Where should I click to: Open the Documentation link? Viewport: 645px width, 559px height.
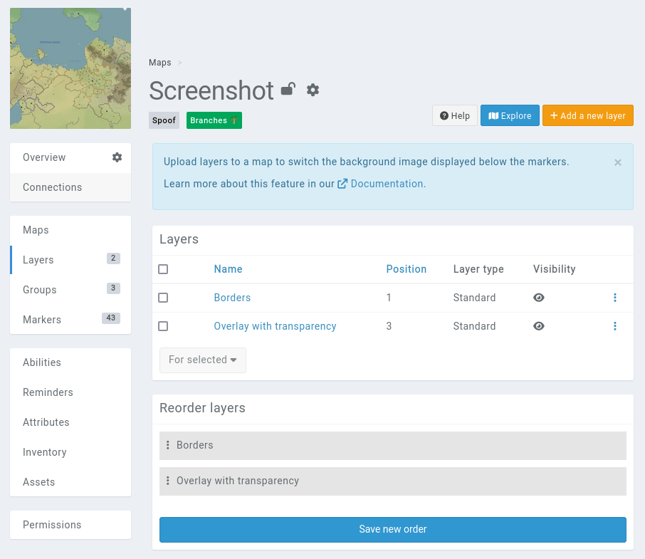point(388,184)
